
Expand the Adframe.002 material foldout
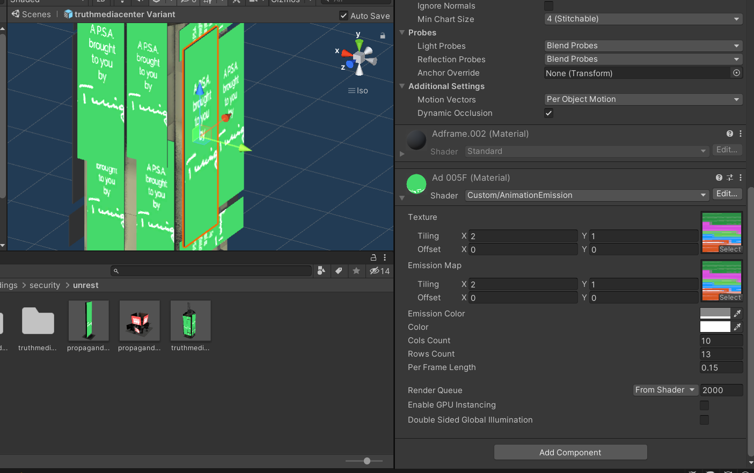click(x=402, y=154)
